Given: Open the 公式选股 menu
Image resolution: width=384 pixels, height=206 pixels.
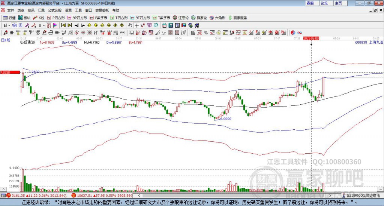Looking at the screenshot, I should (55, 10).
